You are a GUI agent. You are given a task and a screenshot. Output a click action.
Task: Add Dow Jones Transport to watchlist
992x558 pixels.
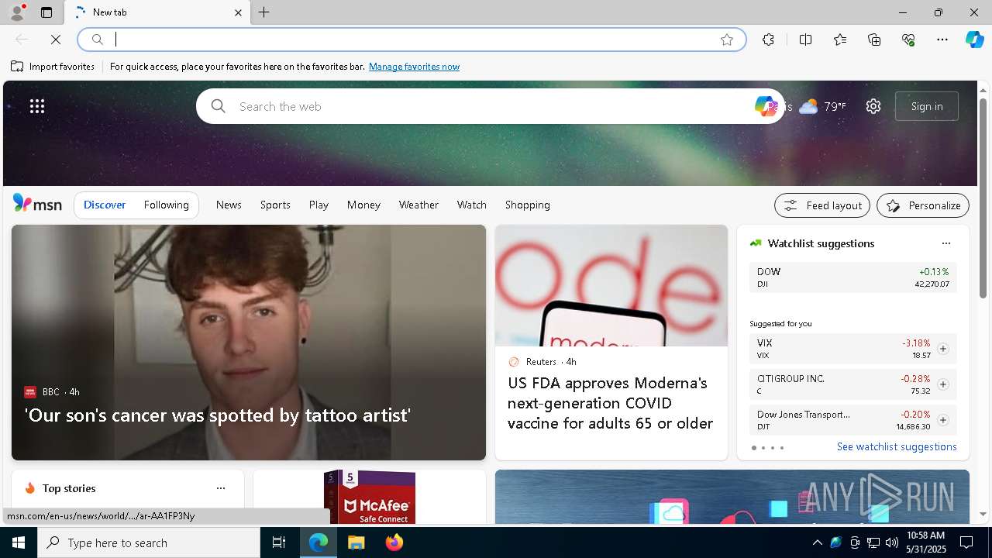coord(942,420)
